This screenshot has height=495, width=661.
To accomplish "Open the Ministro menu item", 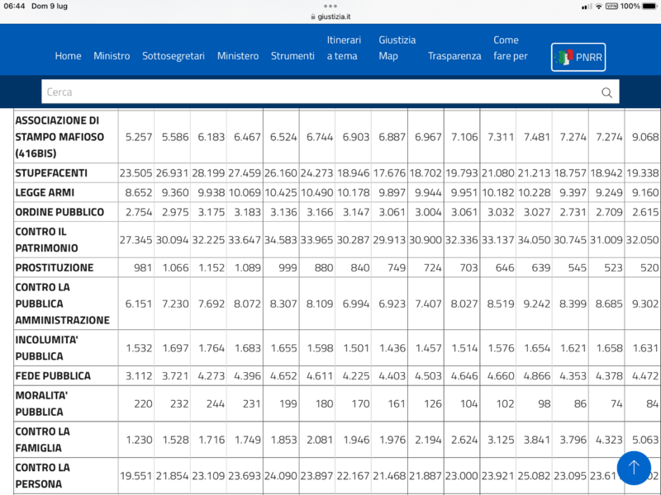I will coord(112,56).
